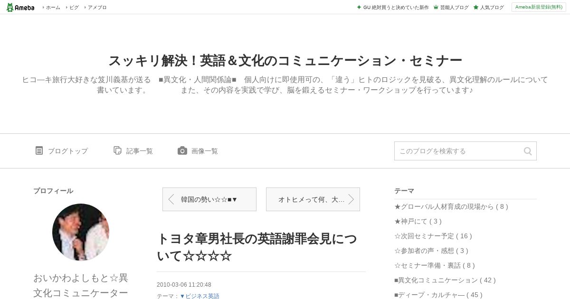The height and width of the screenshot is (299, 570).
Task: Open the アメブロ link in top bar
Action: click(x=97, y=7)
